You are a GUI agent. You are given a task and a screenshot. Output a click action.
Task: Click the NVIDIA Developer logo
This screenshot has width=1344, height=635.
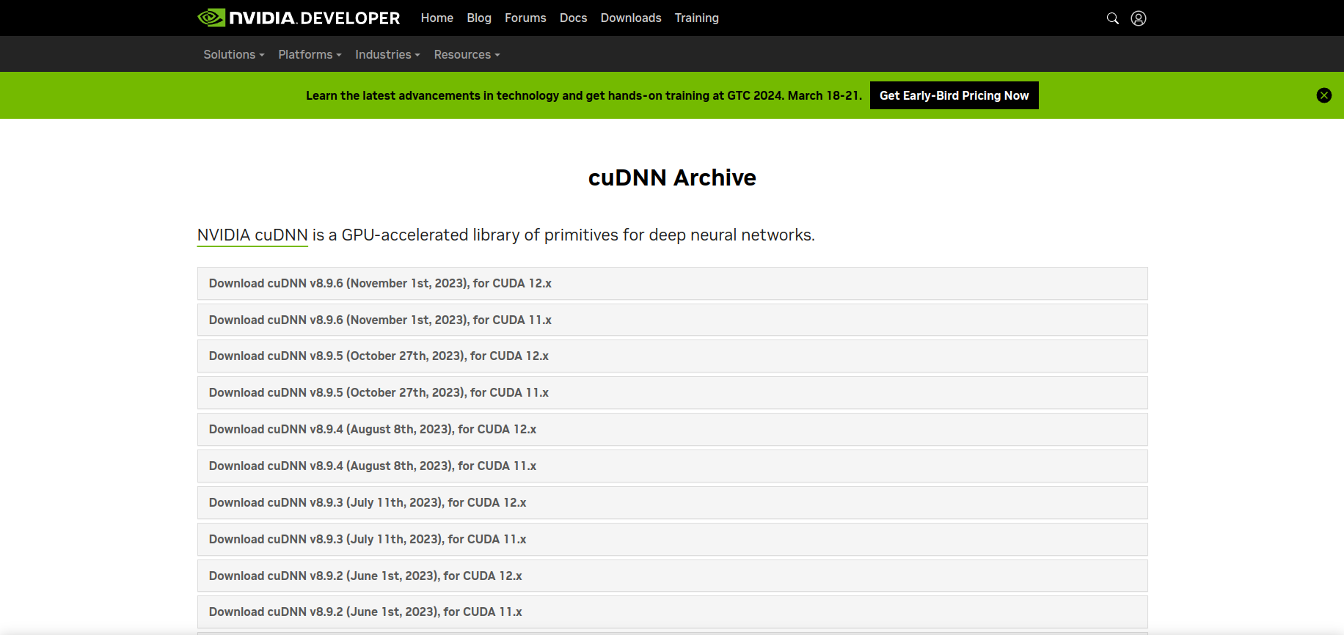click(x=299, y=18)
